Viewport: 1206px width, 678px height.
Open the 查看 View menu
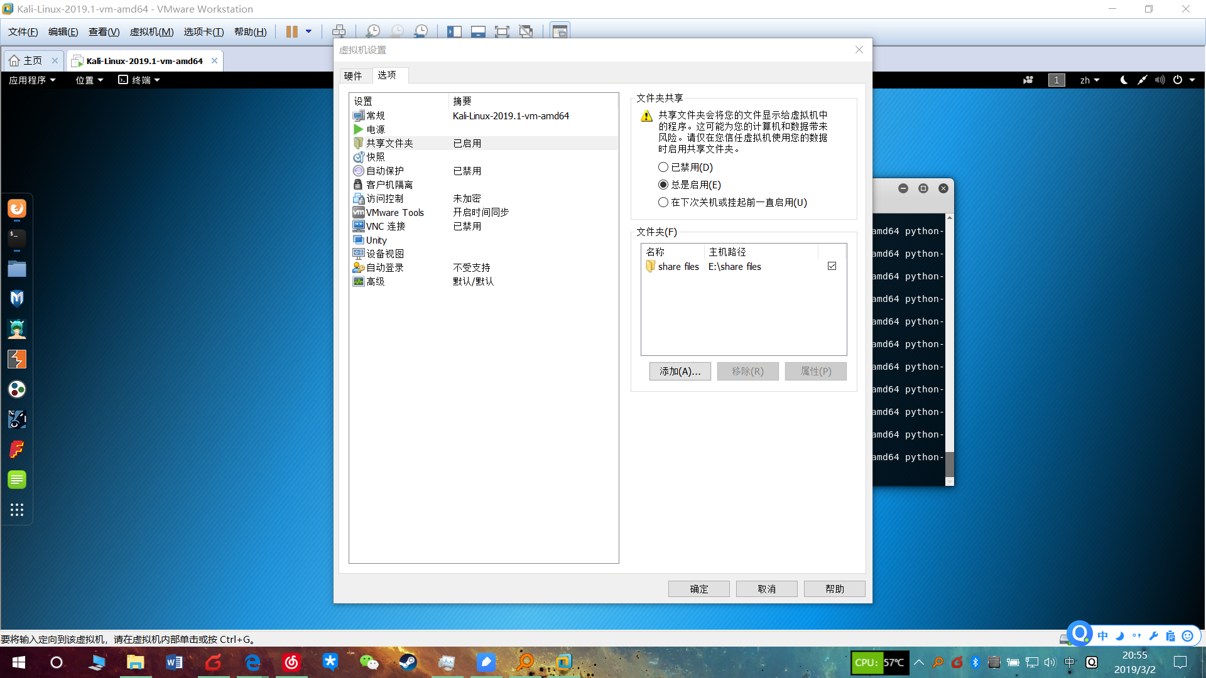point(104,32)
